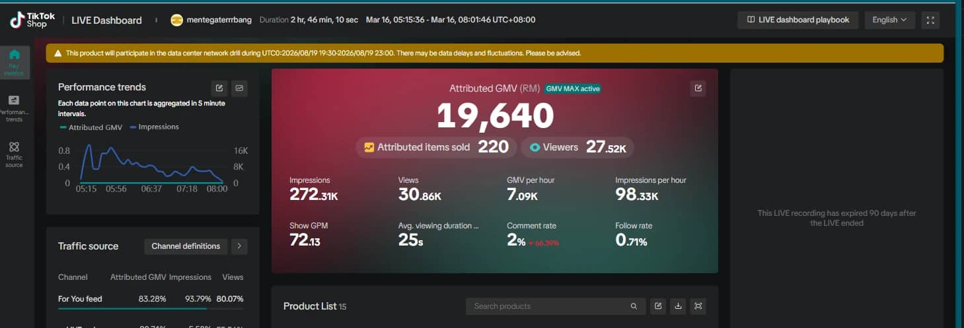Image resolution: width=964 pixels, height=328 pixels.
Task: Open Key metrics in the sidebar
Action: [x=14, y=63]
